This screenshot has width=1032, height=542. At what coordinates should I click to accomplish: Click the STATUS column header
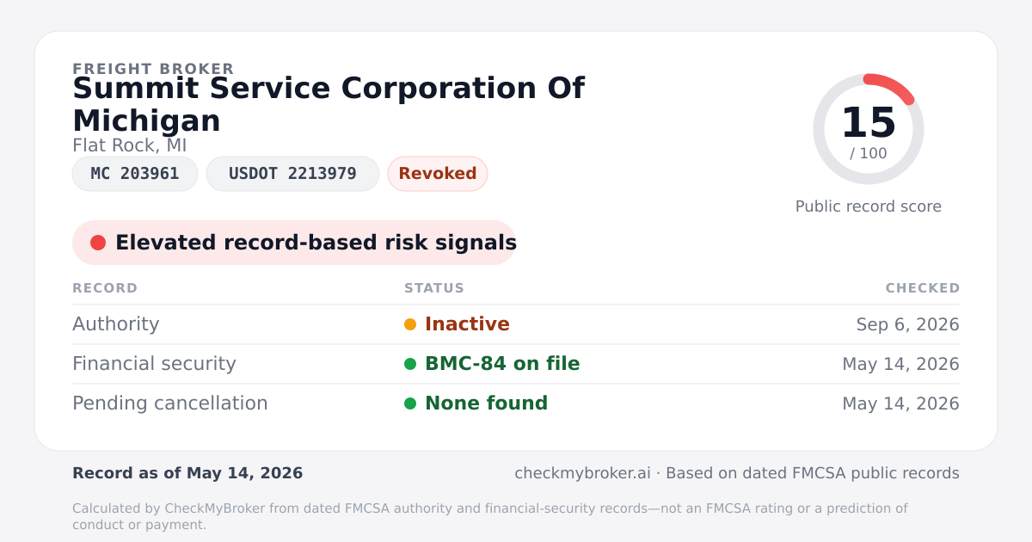(434, 288)
